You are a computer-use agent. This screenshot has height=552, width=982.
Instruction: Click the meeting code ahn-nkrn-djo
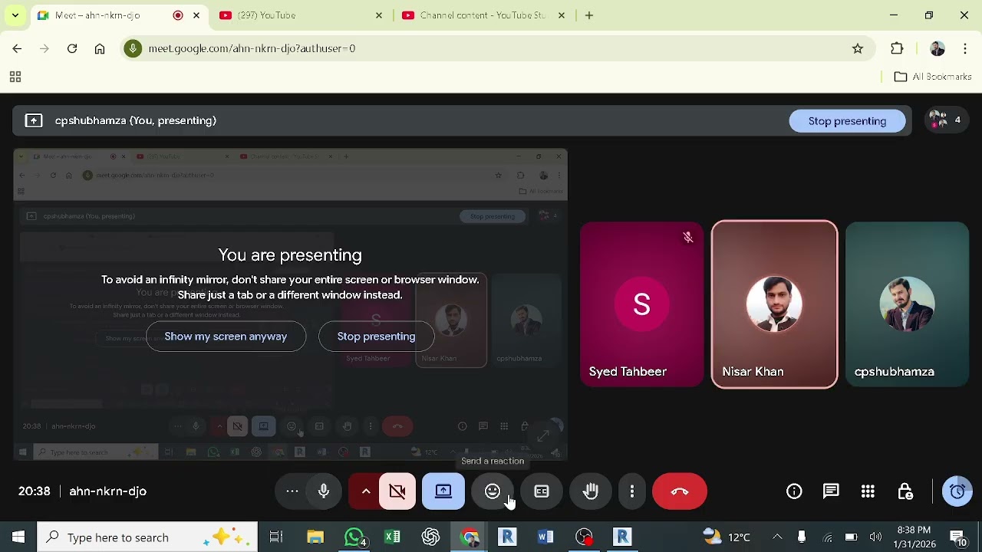tap(107, 491)
